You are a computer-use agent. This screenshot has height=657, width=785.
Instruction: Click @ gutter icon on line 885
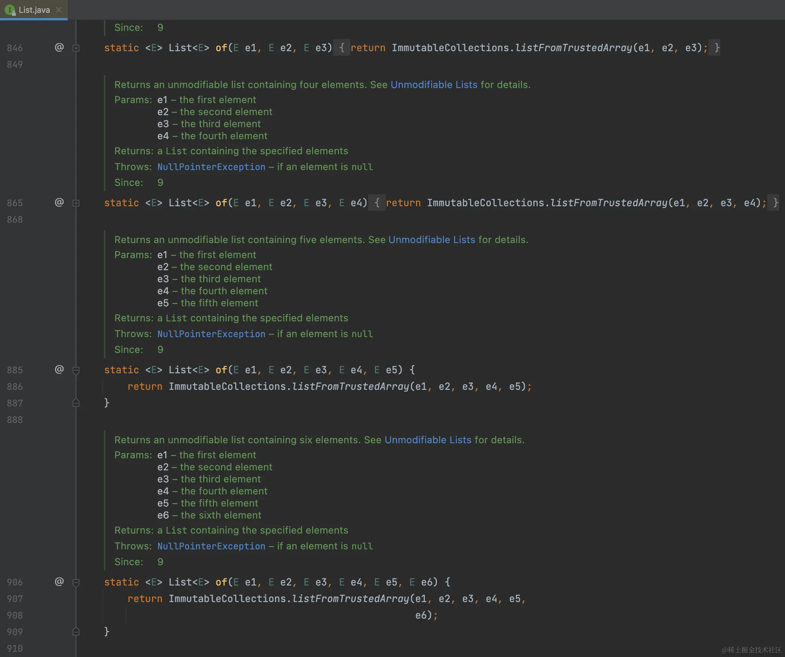tap(59, 370)
